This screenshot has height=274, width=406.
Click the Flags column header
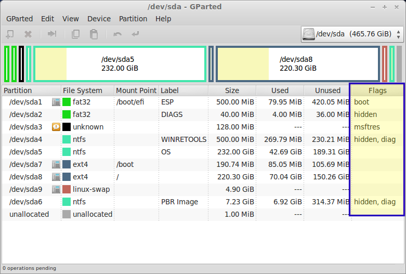(x=376, y=90)
